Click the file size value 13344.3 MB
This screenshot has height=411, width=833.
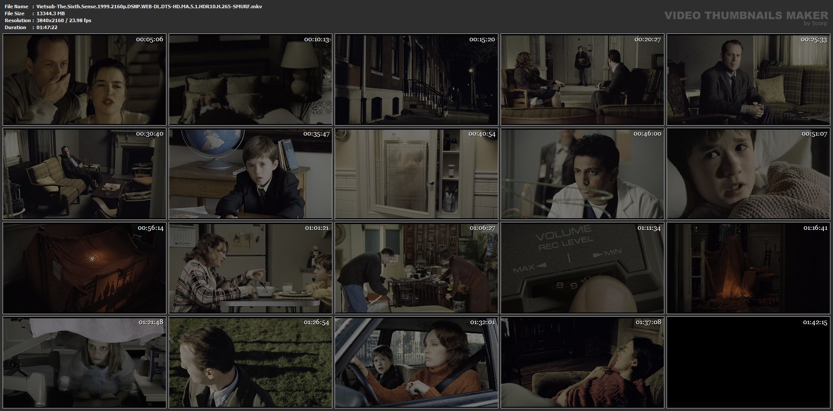pos(50,13)
